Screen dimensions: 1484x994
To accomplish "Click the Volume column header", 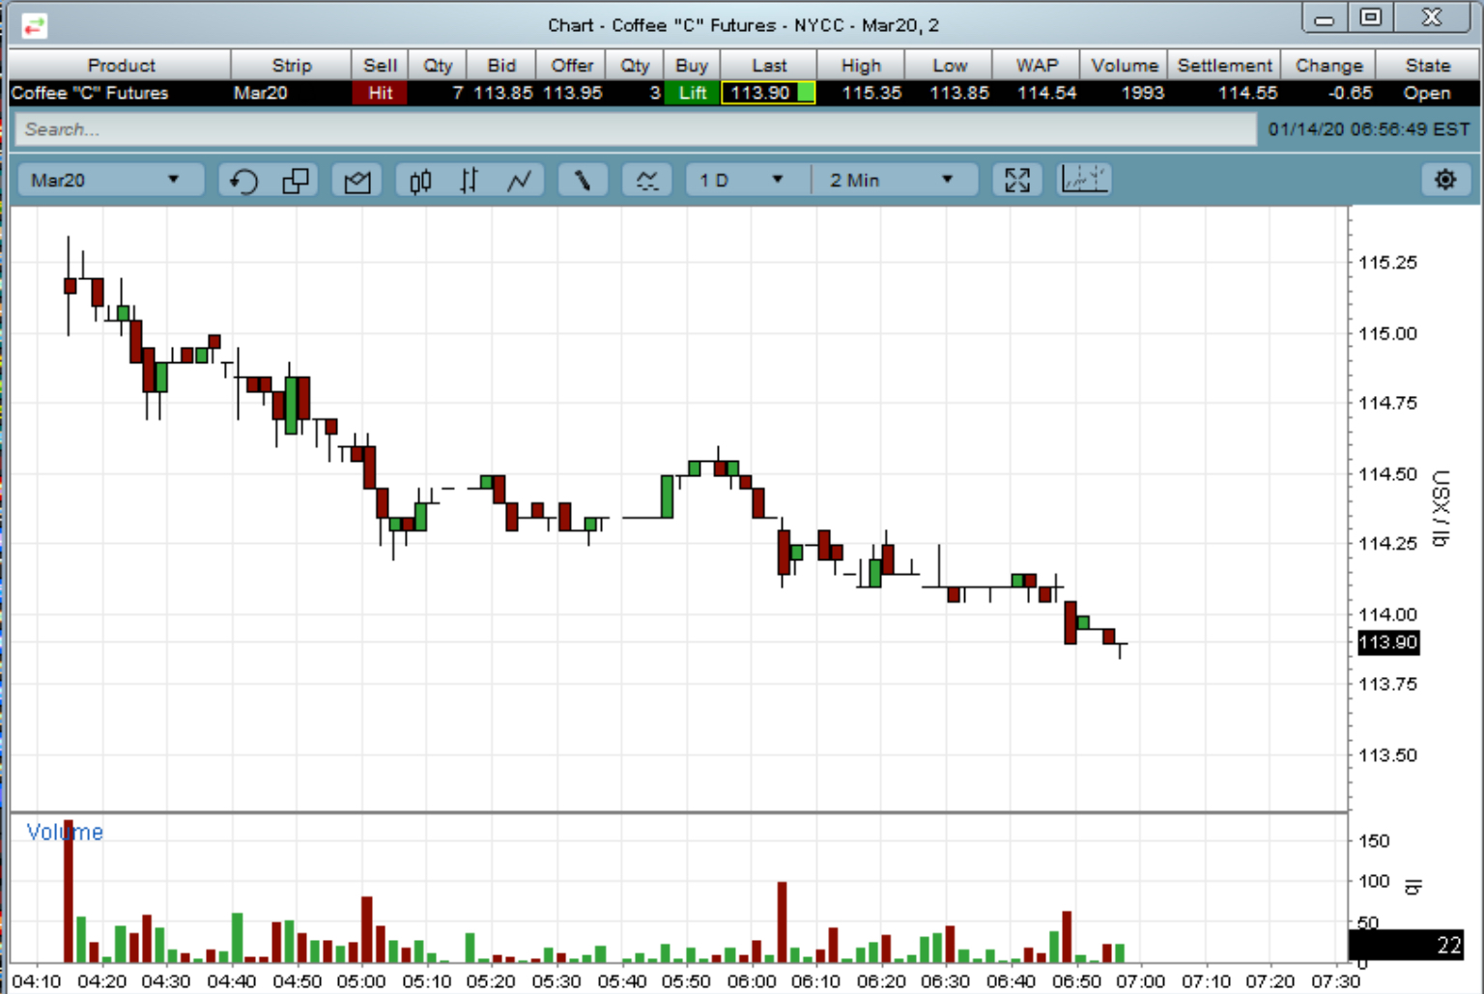I will tap(1125, 66).
